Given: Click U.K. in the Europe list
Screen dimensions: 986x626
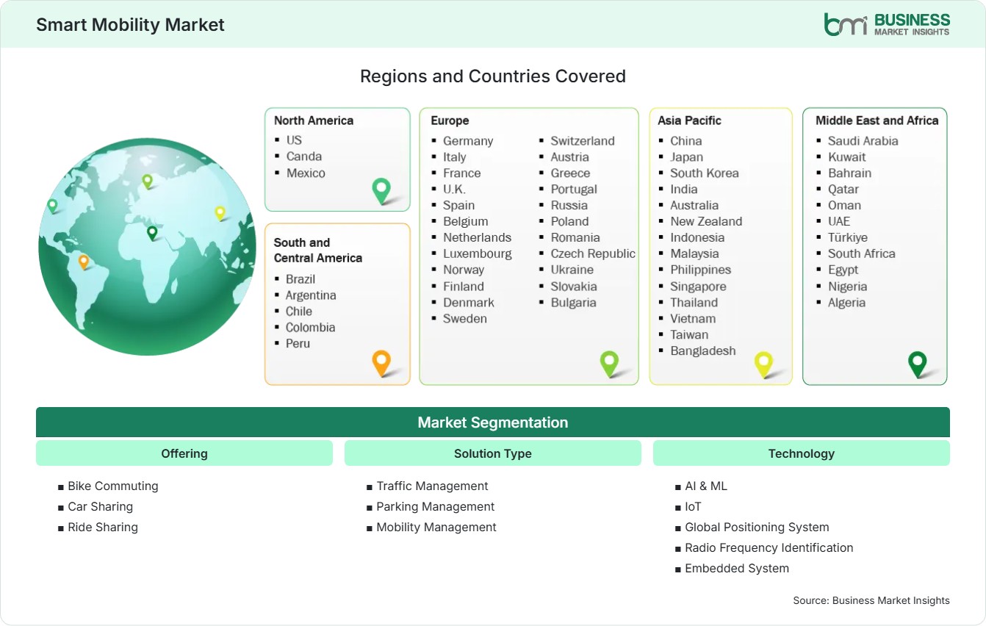Looking at the screenshot, I should (x=454, y=190).
